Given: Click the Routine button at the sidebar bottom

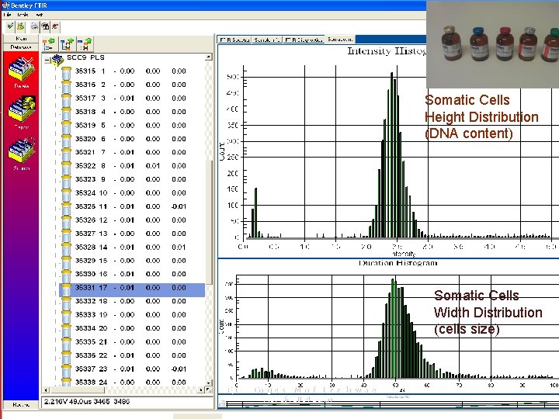Looking at the screenshot, I should (x=21, y=404).
